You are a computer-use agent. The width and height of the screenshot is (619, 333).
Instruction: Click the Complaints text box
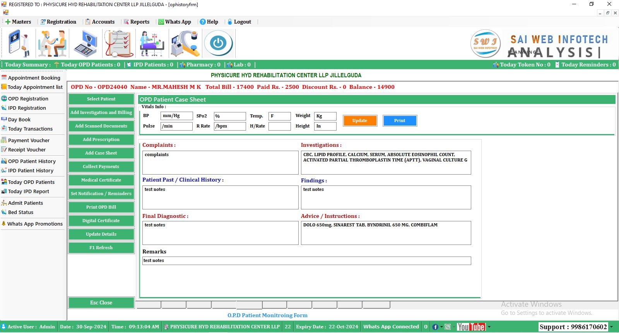220,163
